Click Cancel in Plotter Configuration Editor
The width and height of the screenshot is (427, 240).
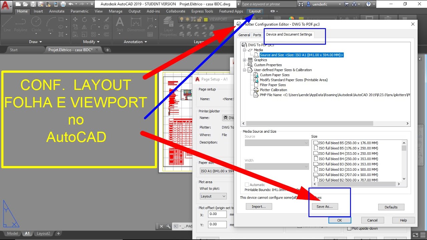pos(373,220)
